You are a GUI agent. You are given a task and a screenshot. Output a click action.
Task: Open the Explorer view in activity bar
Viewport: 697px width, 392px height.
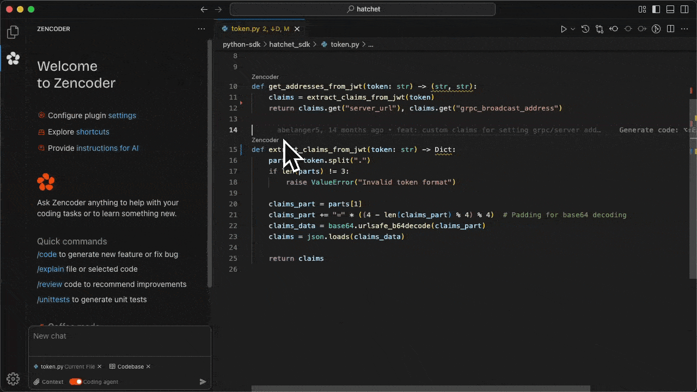point(13,32)
